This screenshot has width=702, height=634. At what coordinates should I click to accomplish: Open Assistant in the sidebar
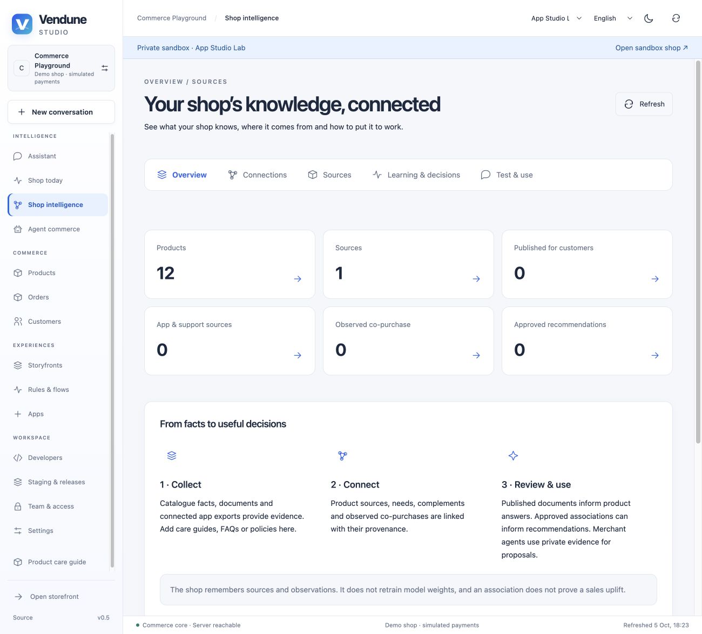(58, 156)
